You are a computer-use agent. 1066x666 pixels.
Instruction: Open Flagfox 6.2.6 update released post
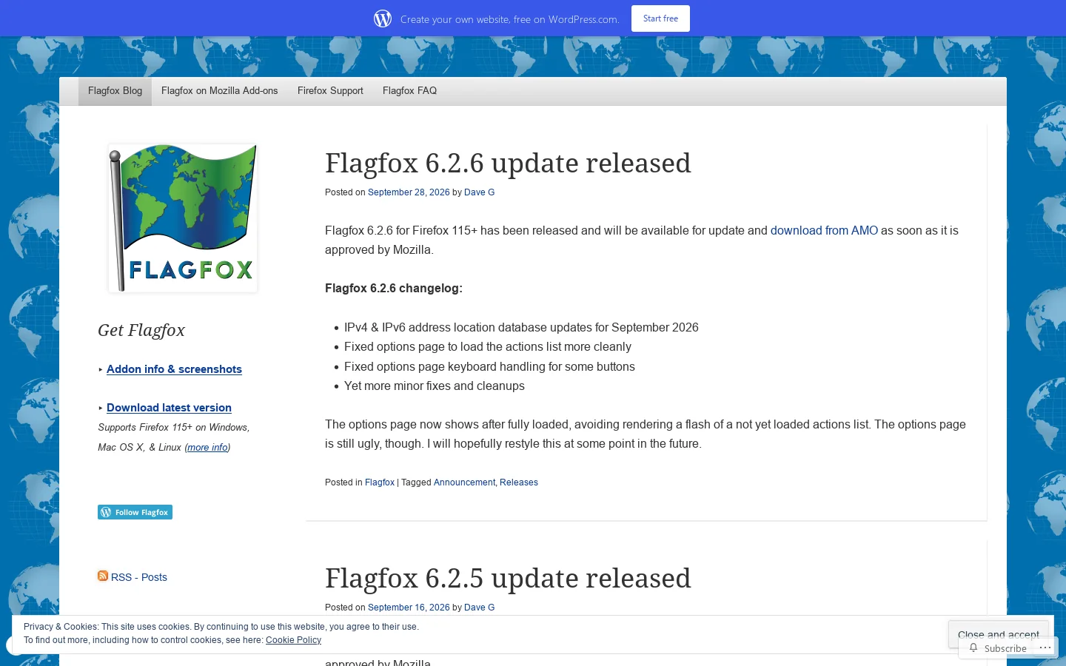508,163
